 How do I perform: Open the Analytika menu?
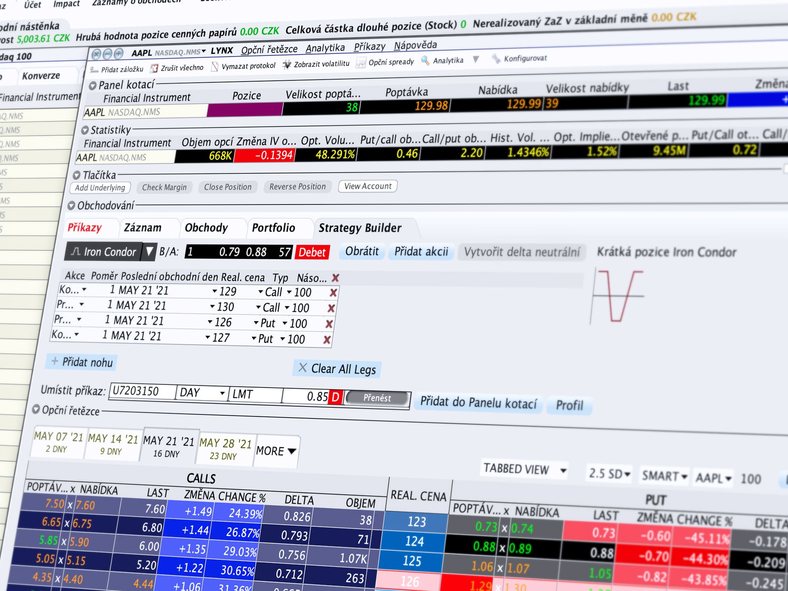(325, 48)
